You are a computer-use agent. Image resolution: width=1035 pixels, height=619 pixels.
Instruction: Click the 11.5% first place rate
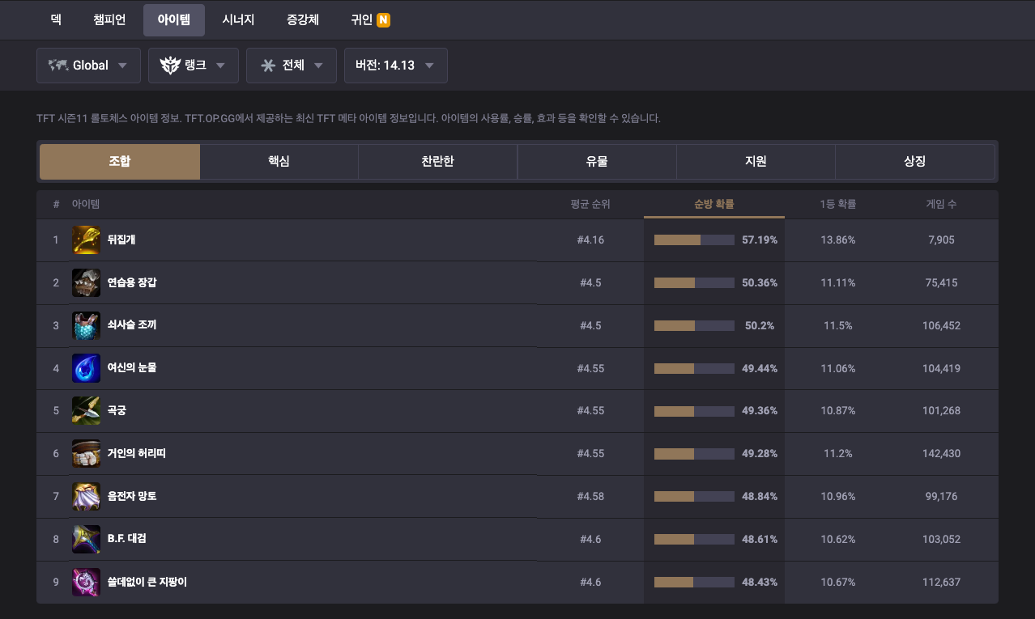pyautogui.click(x=837, y=326)
